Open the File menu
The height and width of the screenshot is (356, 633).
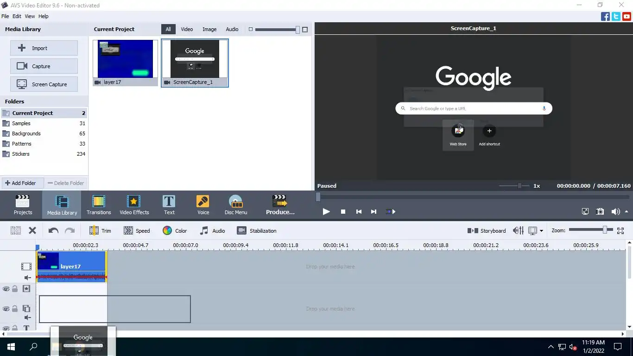[5, 16]
